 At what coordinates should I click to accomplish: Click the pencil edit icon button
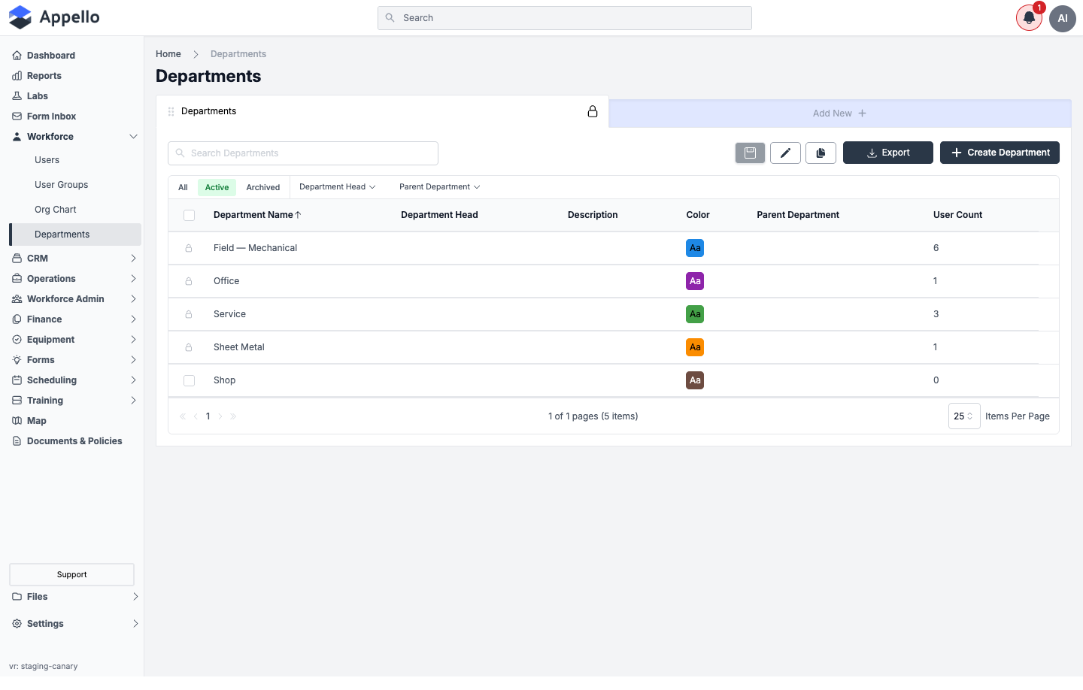(x=785, y=153)
